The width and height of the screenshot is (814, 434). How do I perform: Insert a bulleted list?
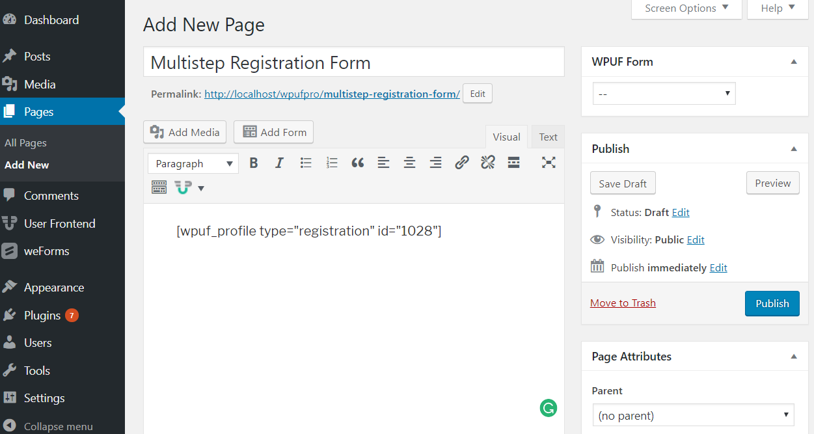point(306,163)
